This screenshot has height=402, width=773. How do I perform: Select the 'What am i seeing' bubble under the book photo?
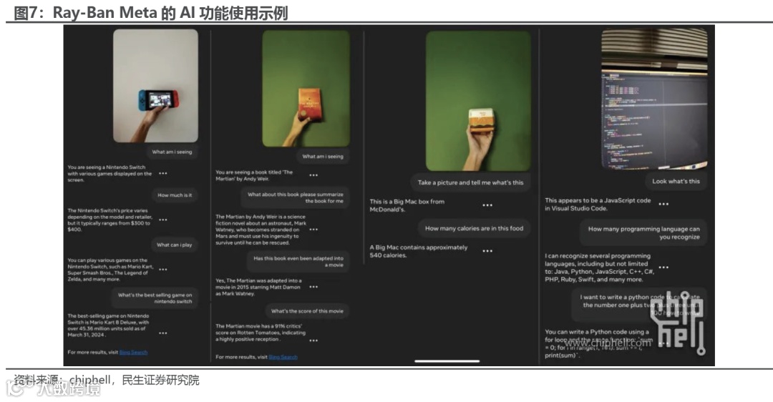coord(323,156)
